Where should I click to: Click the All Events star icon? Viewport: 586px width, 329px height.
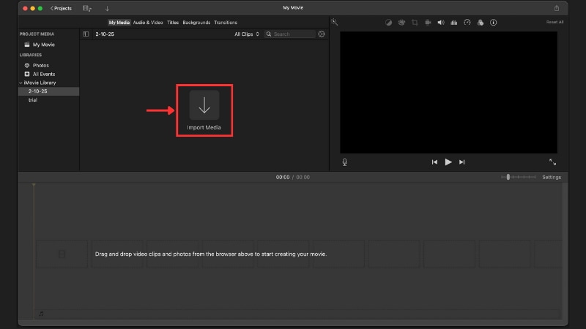(x=27, y=74)
